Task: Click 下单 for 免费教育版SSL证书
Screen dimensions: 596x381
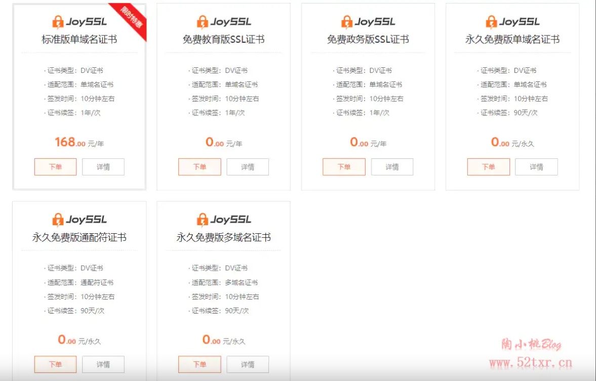Action: click(200, 167)
